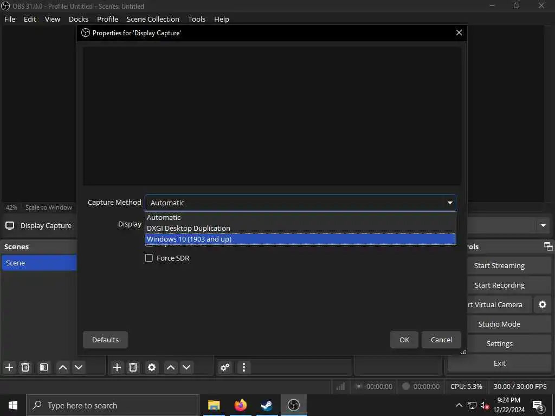Screen dimensions: 555x416
Task: Open advanced audio properties via the double-gear icon
Action: click(x=225, y=367)
